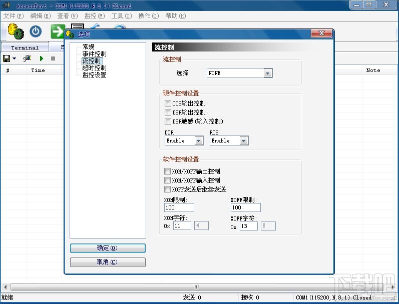Click the 确定(O) button
This screenshot has height=304, width=399.
point(108,248)
